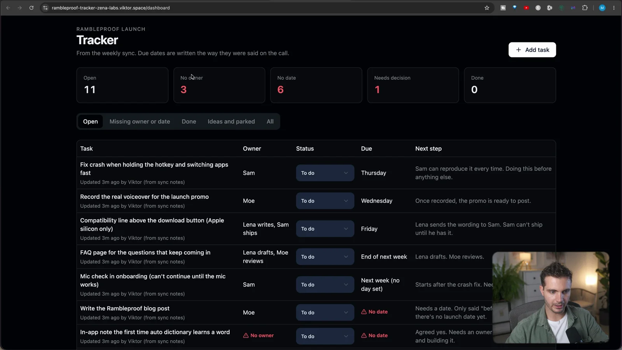Image resolution: width=622 pixels, height=350 pixels.
Task: Open status dropdown for auto dictionary note task
Action: [x=325, y=336]
